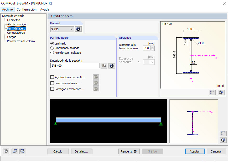Select Cargas in the tree
The image size is (229, 162).
[12, 37]
